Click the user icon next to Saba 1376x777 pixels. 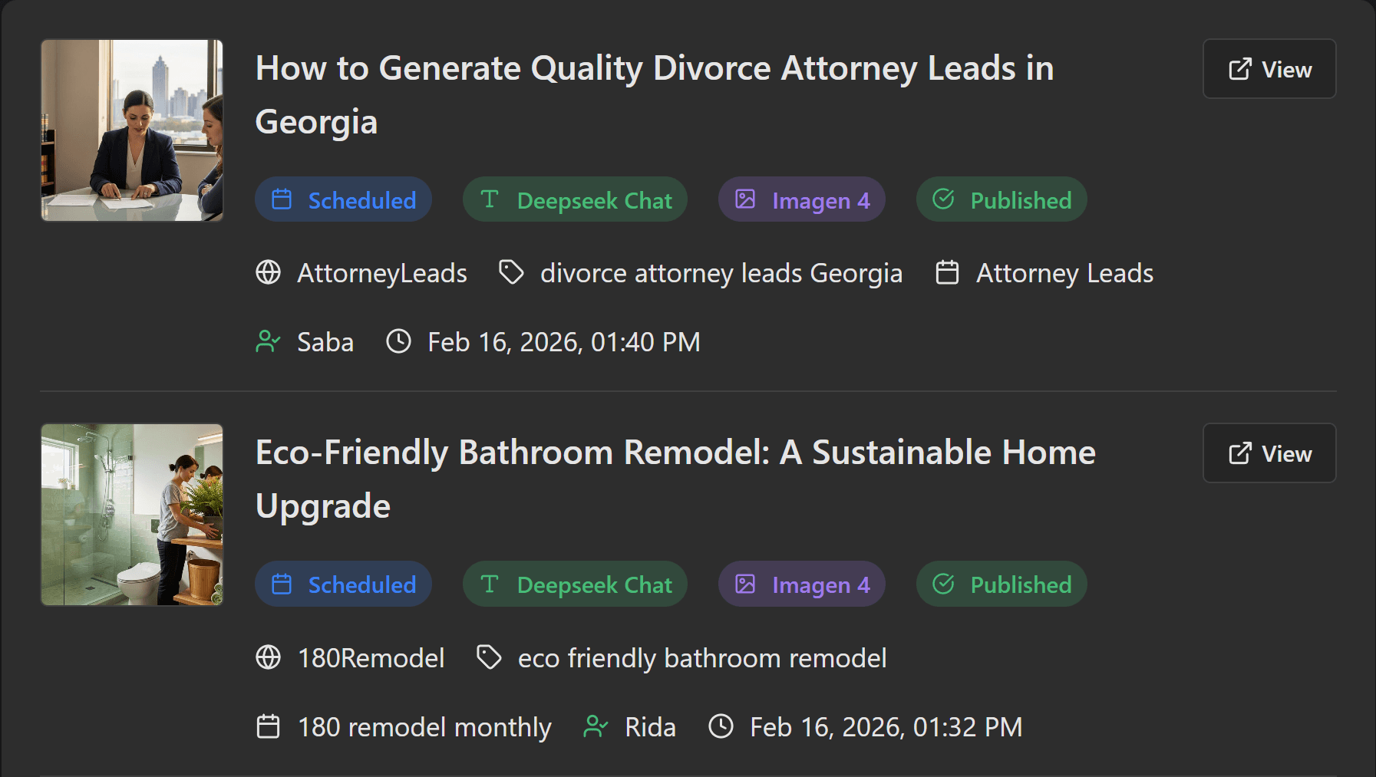(268, 342)
